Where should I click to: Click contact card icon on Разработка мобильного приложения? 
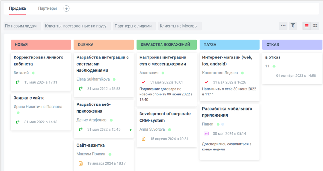pos(206,133)
